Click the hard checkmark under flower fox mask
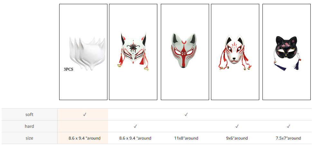312x145 pixels. [135, 126]
